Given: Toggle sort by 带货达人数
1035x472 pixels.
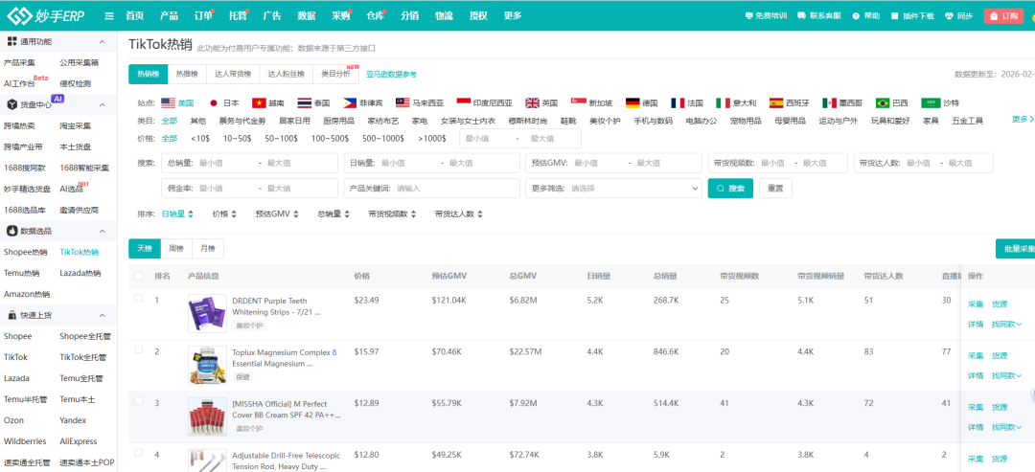Looking at the screenshot, I should (459, 214).
